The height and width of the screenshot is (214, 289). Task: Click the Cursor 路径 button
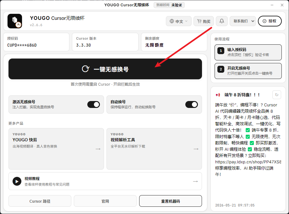[40, 201]
